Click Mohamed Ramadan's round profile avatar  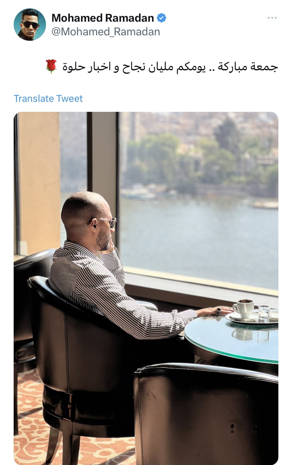30,25
